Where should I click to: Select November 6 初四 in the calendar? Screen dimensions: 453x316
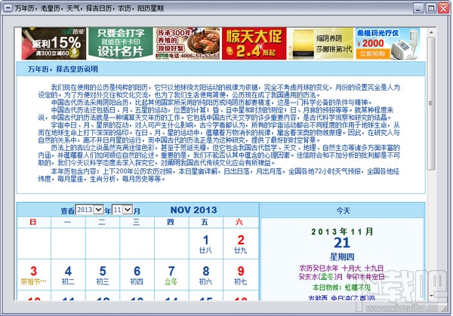(x=137, y=275)
